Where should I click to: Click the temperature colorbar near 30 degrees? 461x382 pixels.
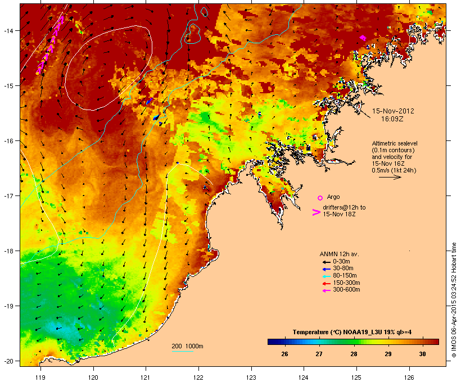[x=422, y=342]
